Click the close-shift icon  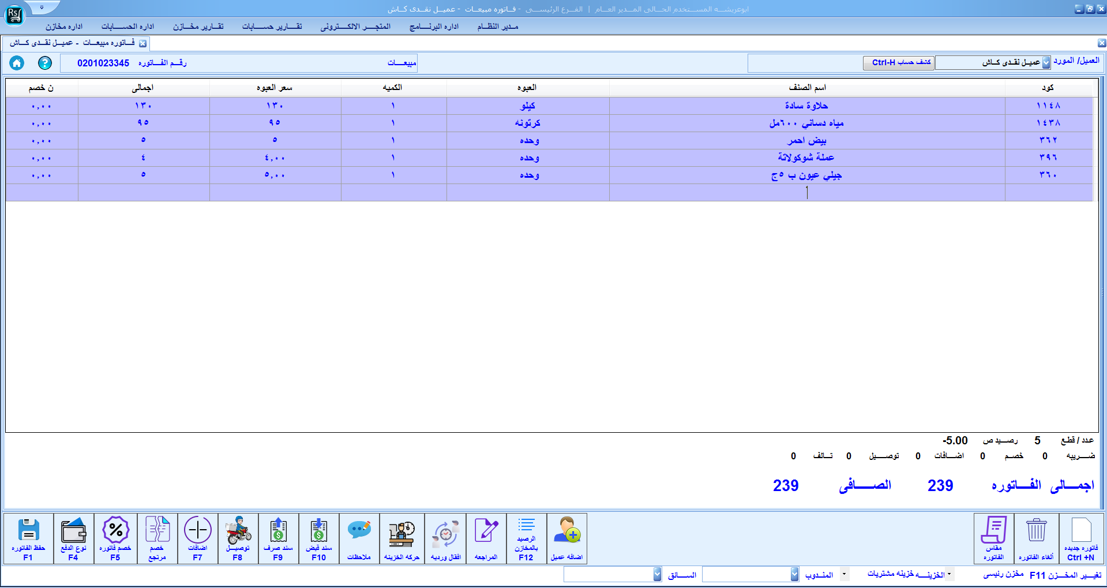pyautogui.click(x=446, y=539)
